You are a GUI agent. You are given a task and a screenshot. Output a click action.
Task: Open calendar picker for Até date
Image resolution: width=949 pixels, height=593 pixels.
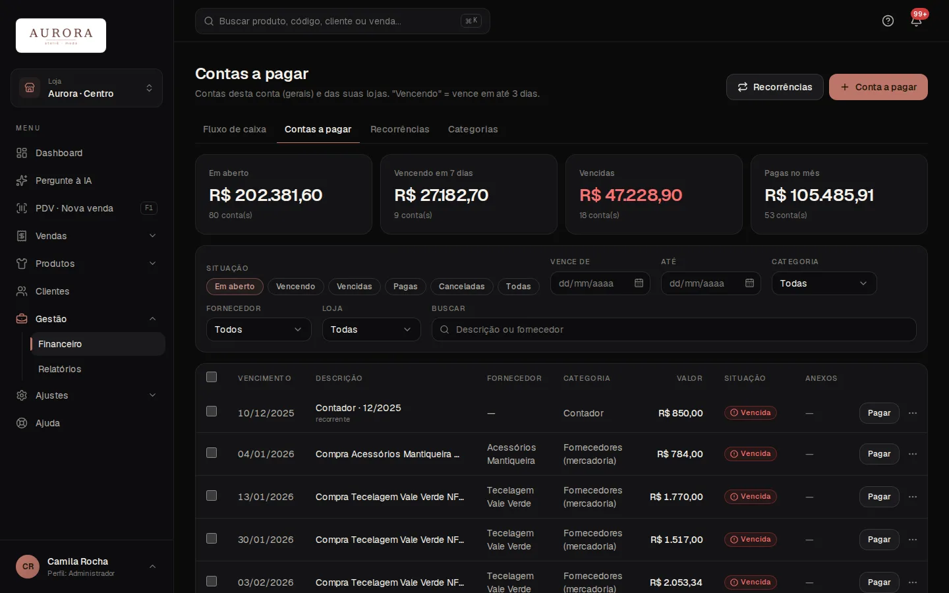(749, 283)
